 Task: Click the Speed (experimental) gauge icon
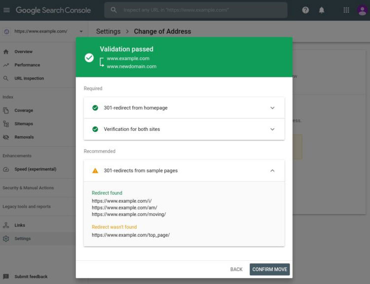pyautogui.click(x=6, y=169)
